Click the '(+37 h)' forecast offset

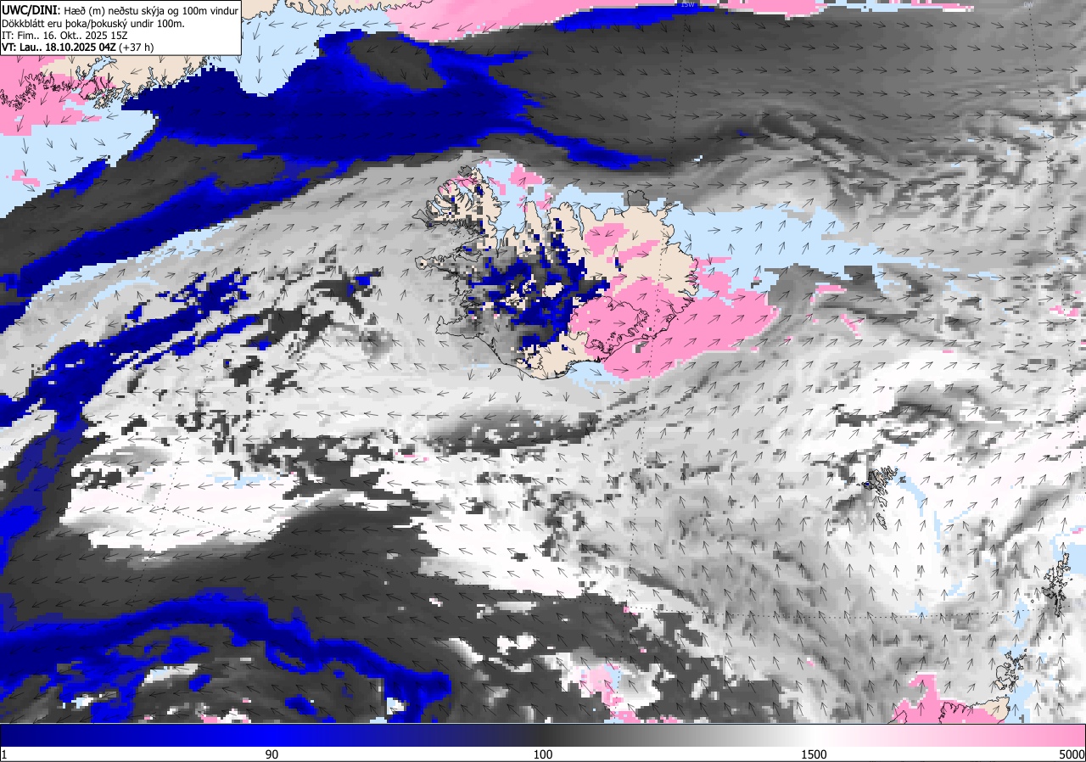[x=137, y=48]
